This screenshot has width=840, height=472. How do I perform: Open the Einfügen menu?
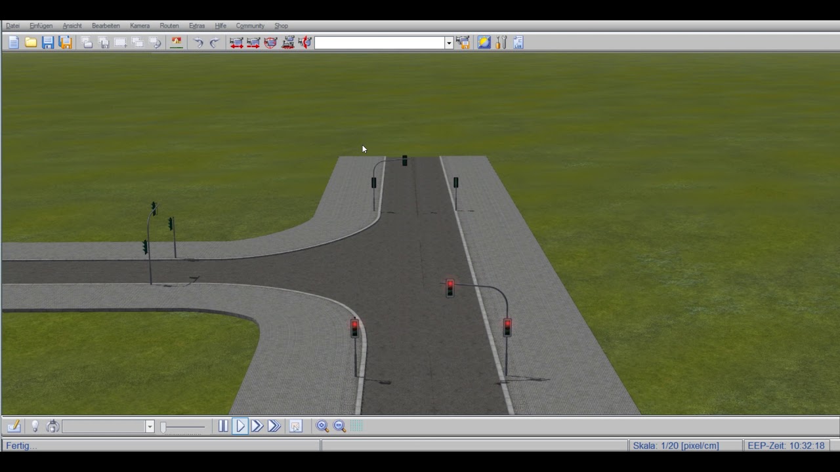41,26
